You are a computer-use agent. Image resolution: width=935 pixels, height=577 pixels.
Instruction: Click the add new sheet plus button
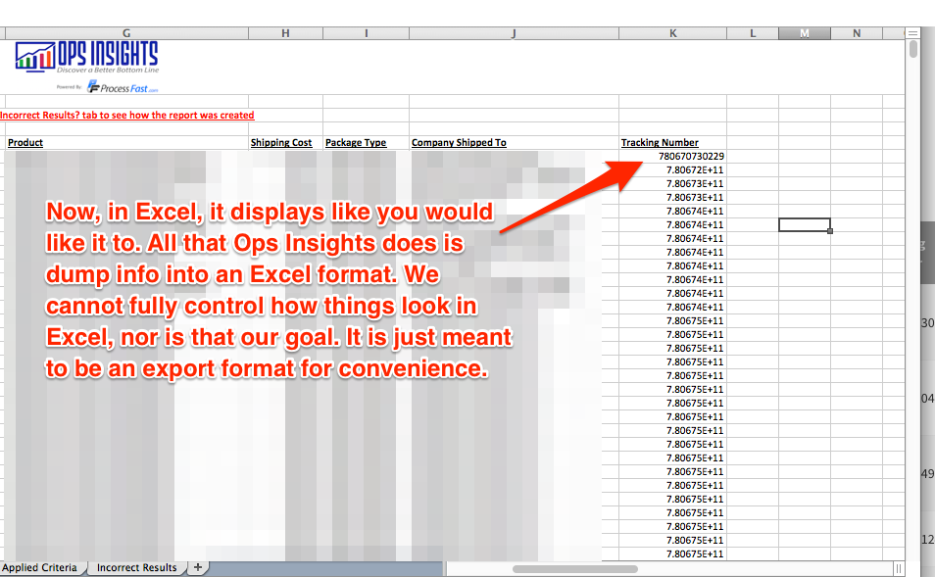(197, 568)
